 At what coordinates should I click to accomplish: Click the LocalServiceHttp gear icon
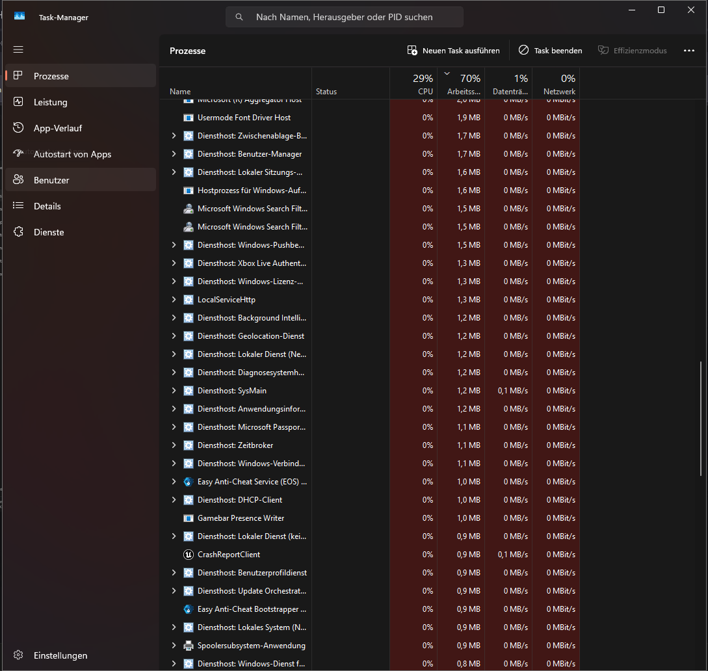pyautogui.click(x=189, y=300)
